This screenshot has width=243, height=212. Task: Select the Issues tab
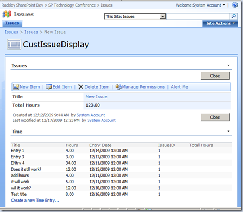[x=12, y=23]
